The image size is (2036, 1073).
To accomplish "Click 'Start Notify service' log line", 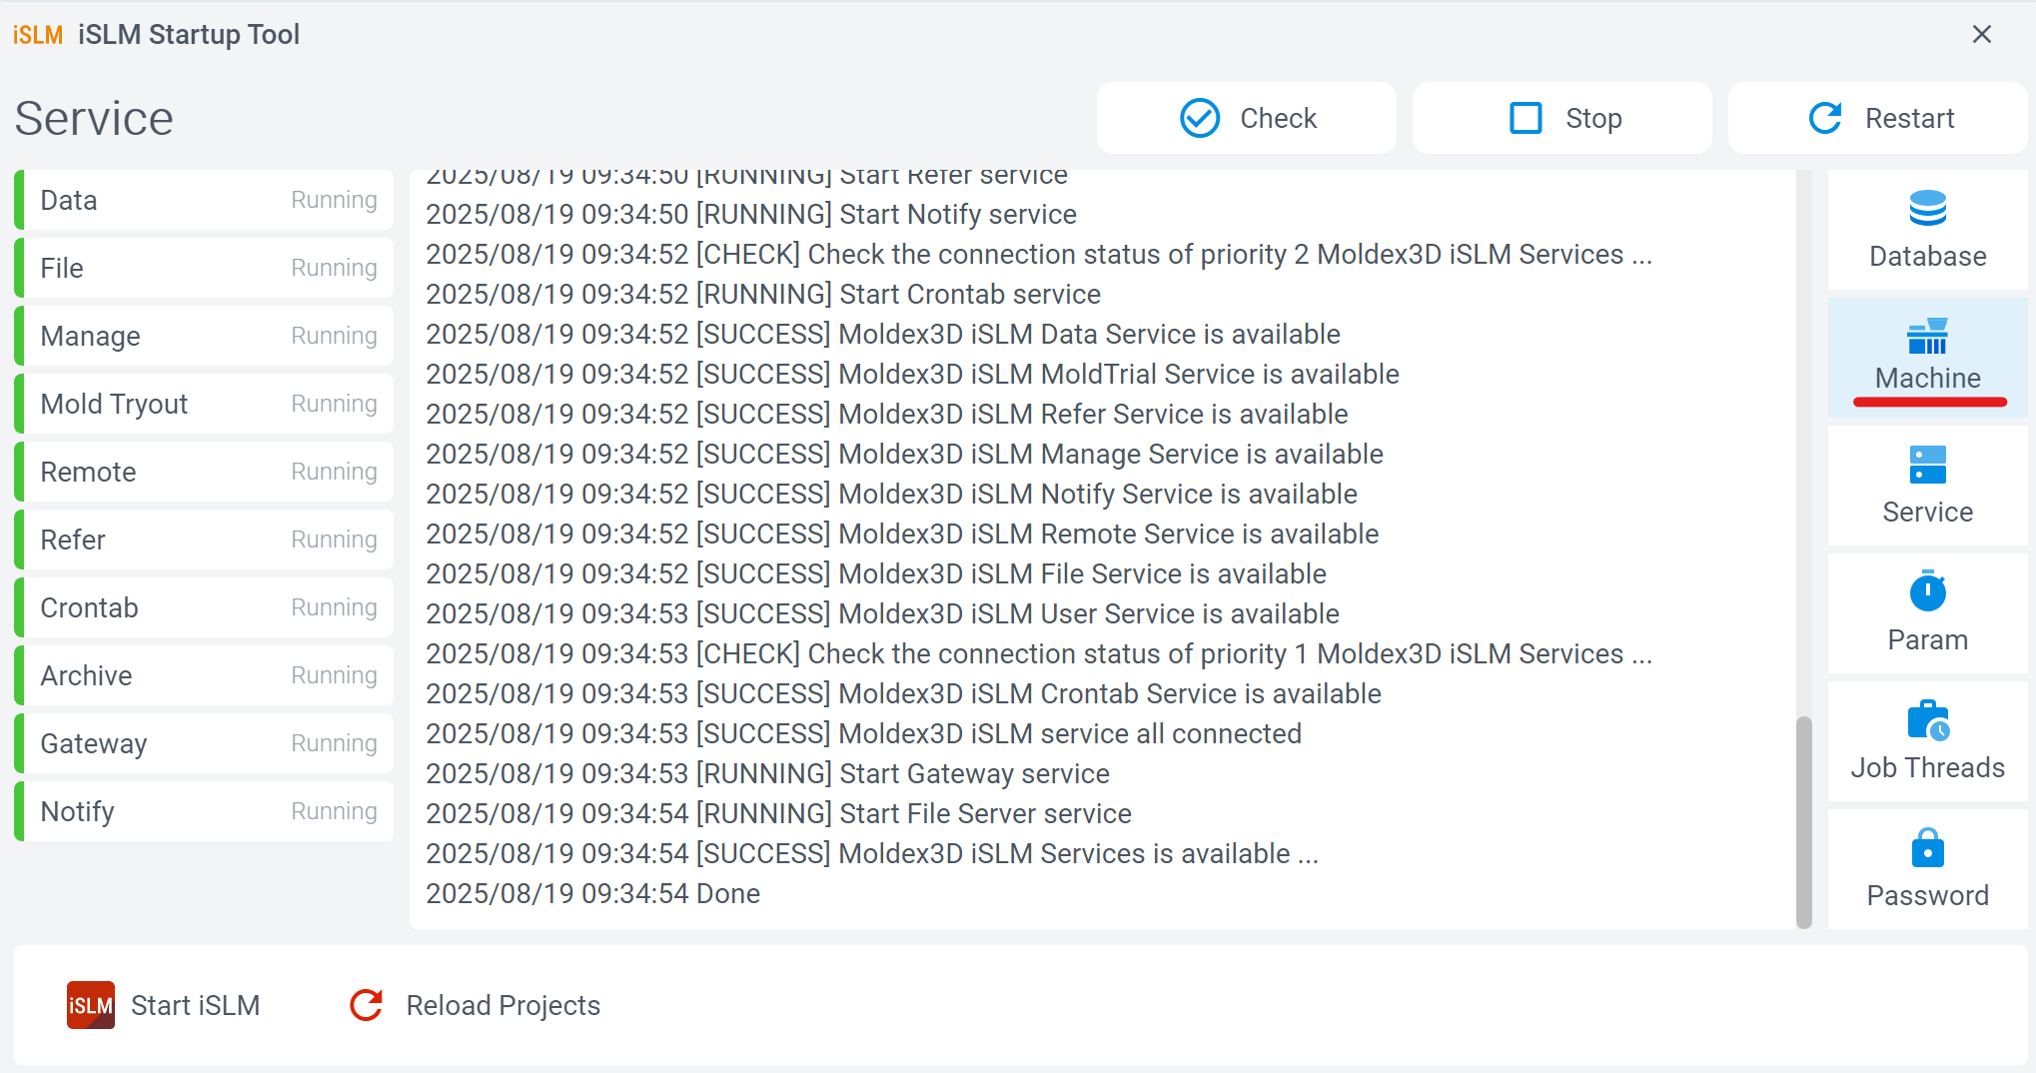I will pos(751,214).
